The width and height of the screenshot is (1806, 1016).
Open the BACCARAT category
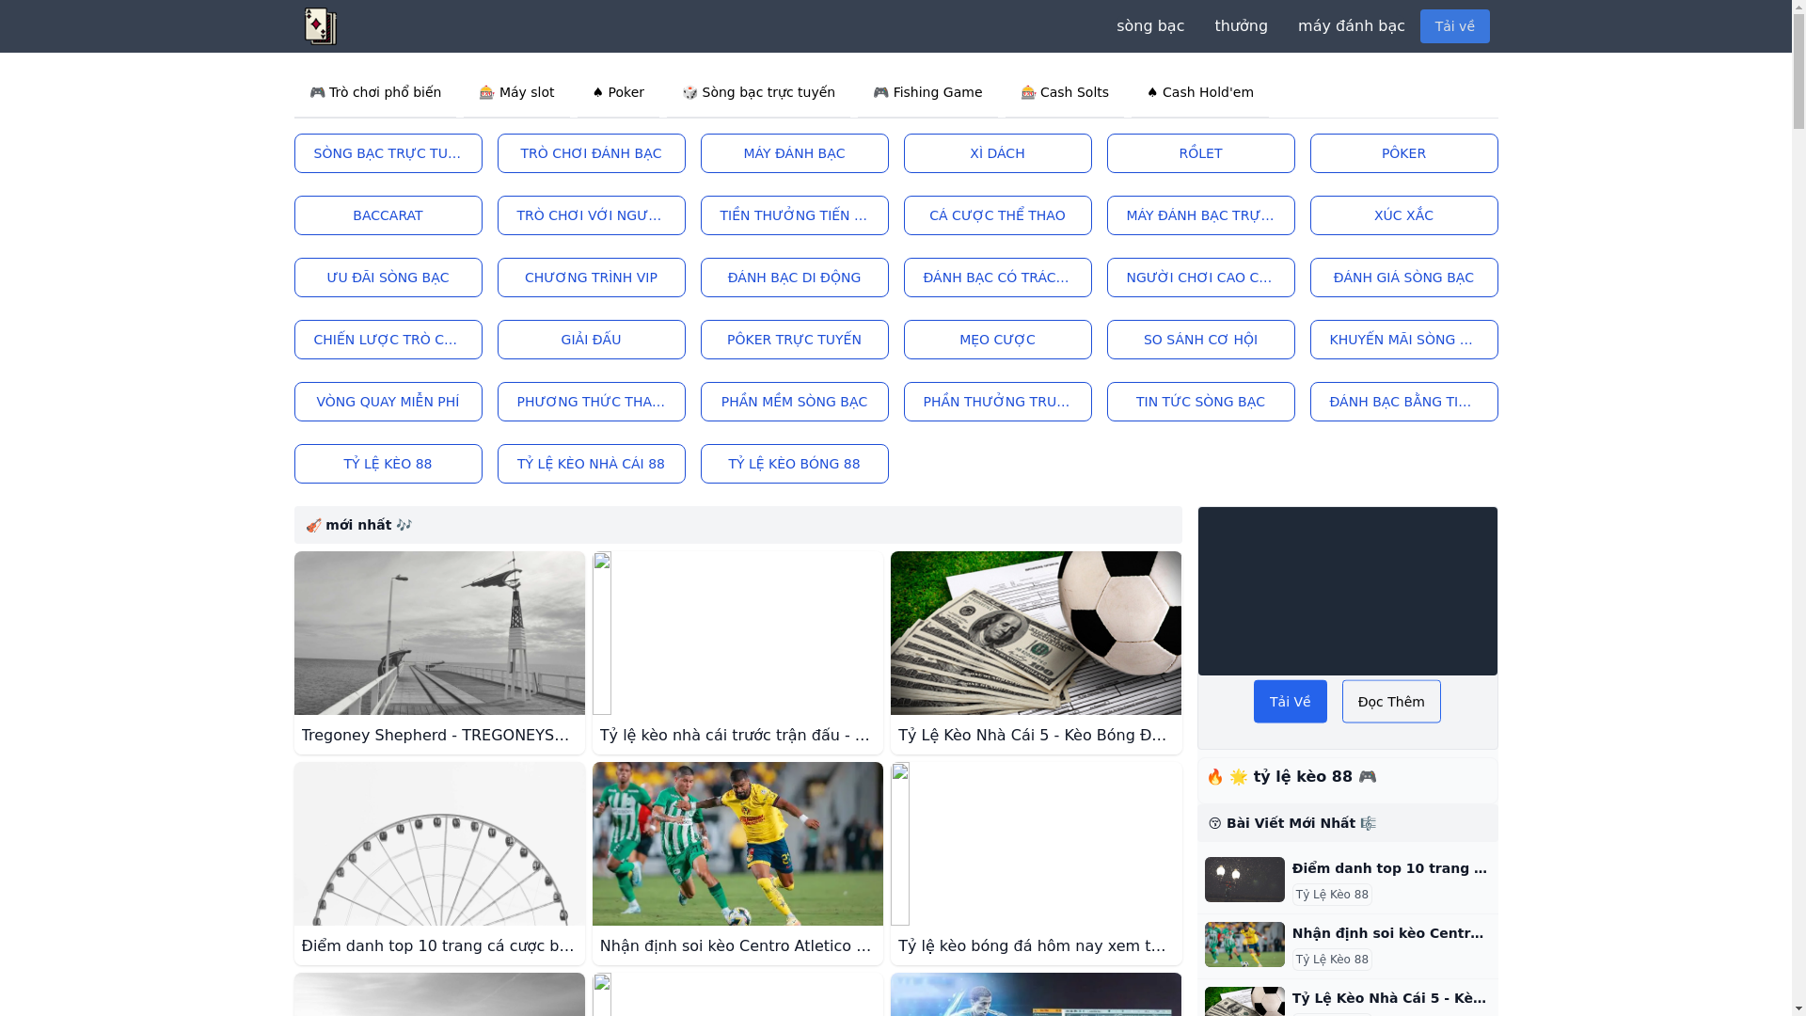(x=388, y=215)
